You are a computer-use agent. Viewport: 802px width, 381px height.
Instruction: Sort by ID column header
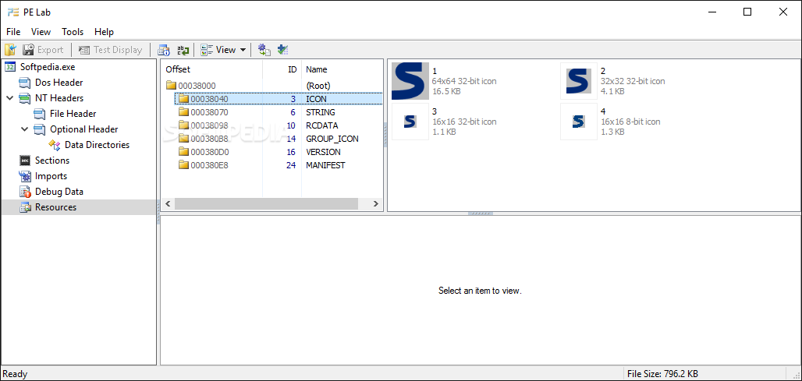click(282, 69)
